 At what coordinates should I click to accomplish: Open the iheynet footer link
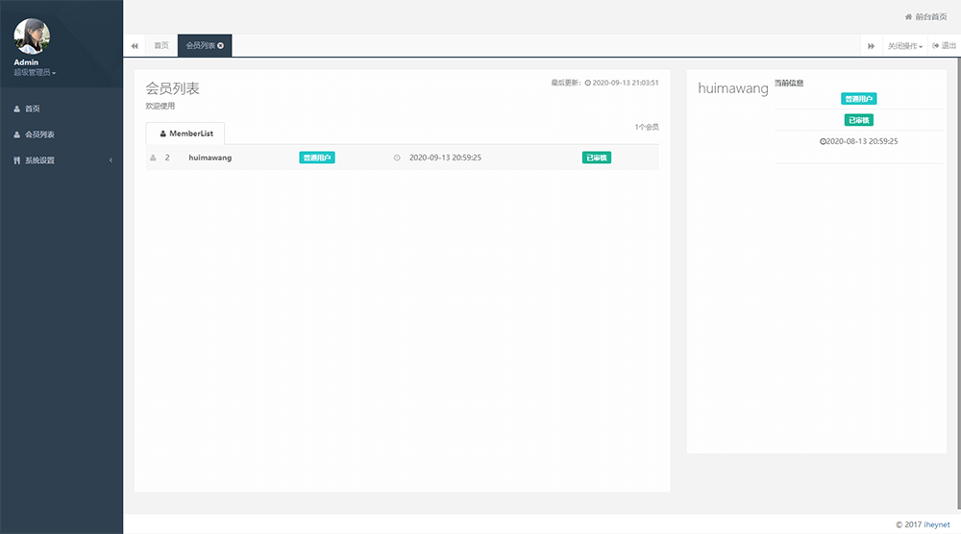pyautogui.click(x=936, y=524)
